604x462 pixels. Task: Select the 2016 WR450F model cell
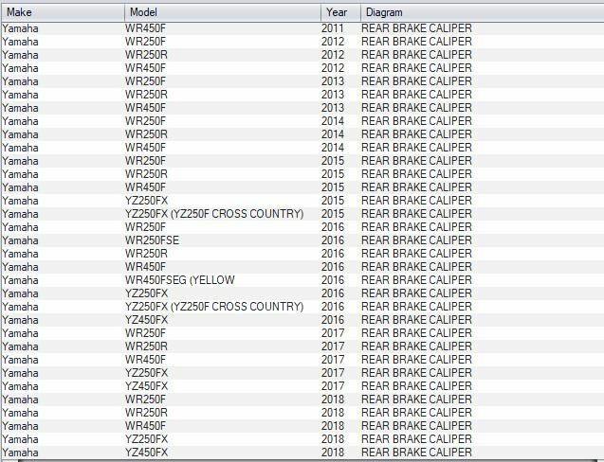coord(145,267)
